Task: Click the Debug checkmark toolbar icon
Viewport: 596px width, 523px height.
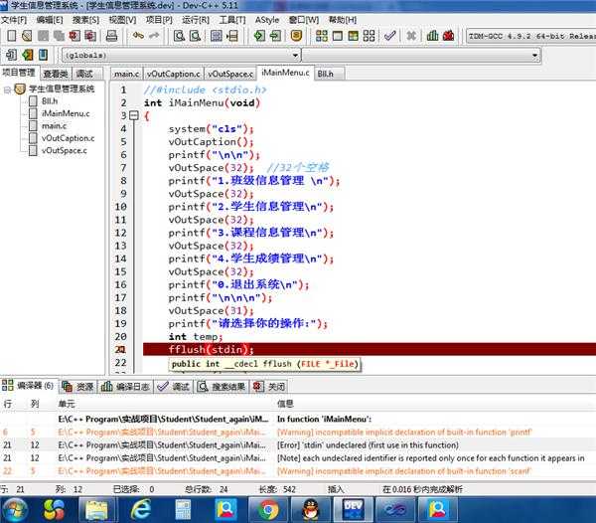Action: coord(390,36)
